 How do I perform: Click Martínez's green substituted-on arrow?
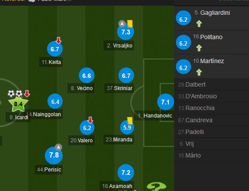[x=199, y=72]
